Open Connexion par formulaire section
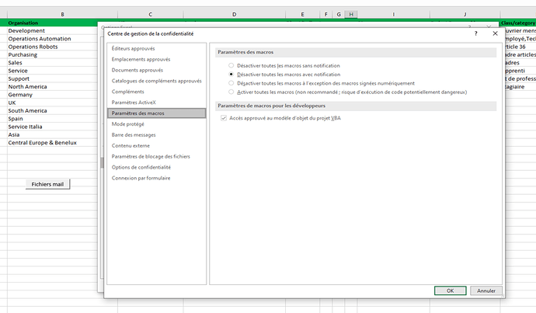This screenshot has height=313, width=536. click(x=157, y=178)
